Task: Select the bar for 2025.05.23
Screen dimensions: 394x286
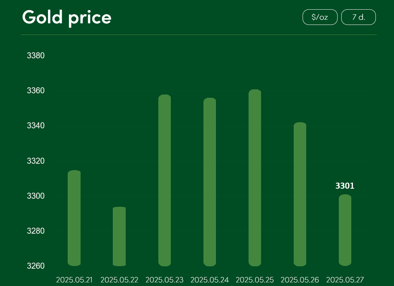Action: point(165,180)
